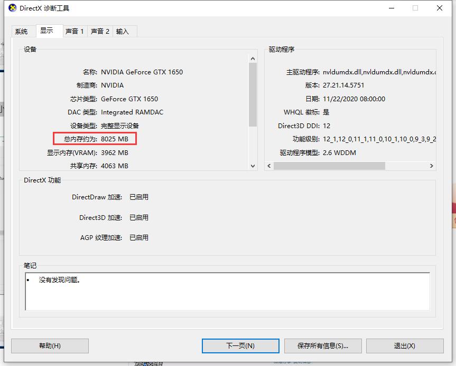Click DAC type Integrated RAMDAC
The height and width of the screenshot is (366, 456).
point(132,112)
